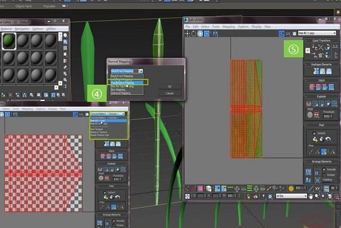Viewport: 341px width, 228px height.
Task: Click the Pan hand tool icon
Action: pyautogui.click(x=310, y=196)
